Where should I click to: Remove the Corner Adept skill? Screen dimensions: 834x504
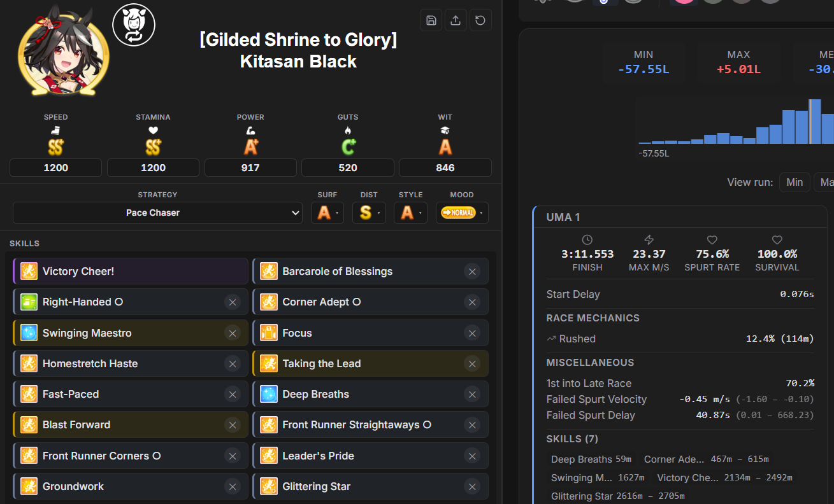click(472, 302)
